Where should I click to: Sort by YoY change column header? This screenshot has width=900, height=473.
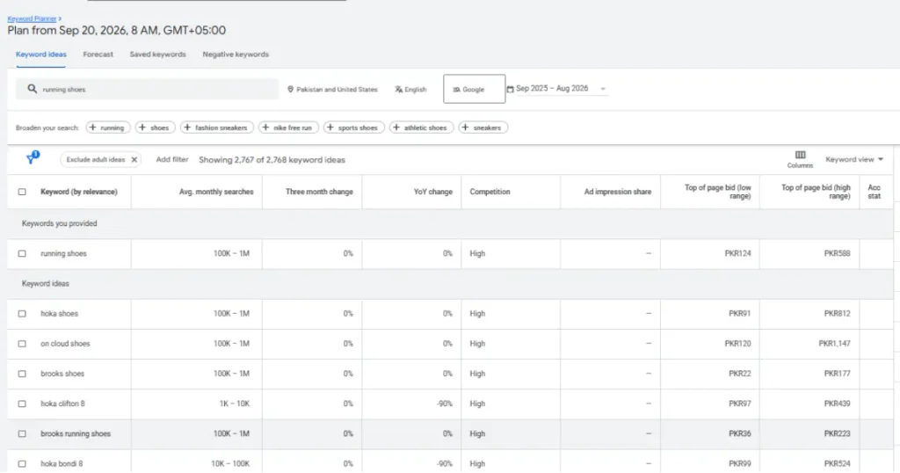(x=432, y=192)
